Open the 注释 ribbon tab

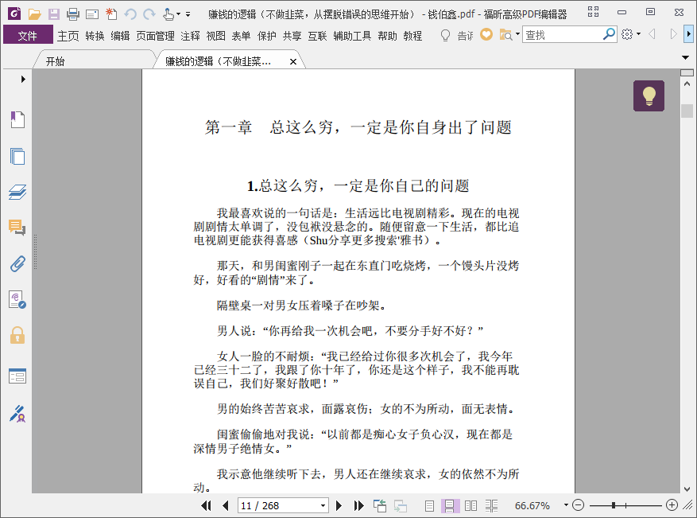point(190,36)
